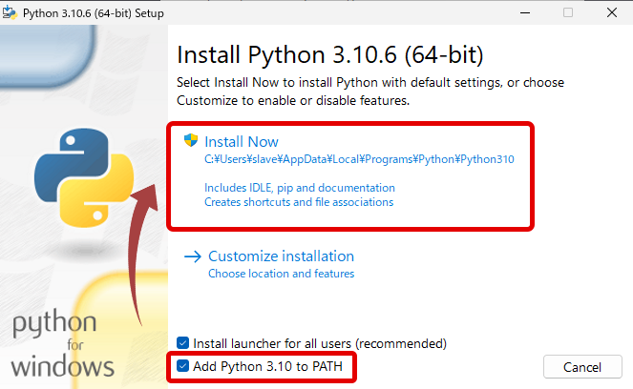Click 'Choose location and features' subtitle
This screenshot has height=389, width=633.
click(281, 274)
